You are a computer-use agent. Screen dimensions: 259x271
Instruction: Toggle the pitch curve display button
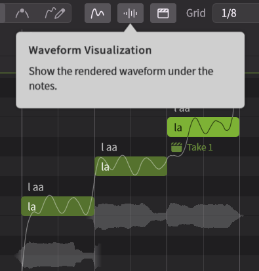pos(98,13)
